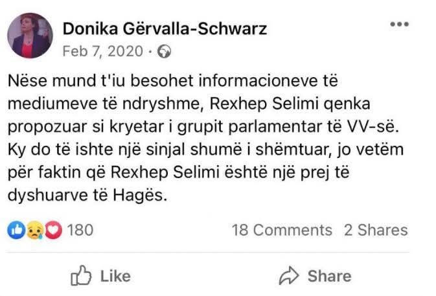Click the public globe privacy icon
This screenshot has height=296, width=436.
[165, 50]
